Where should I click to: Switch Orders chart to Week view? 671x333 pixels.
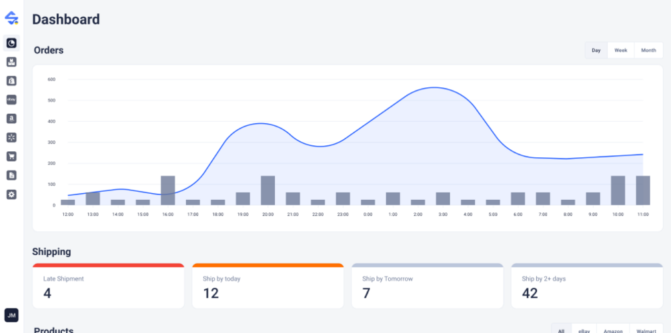[621, 51]
